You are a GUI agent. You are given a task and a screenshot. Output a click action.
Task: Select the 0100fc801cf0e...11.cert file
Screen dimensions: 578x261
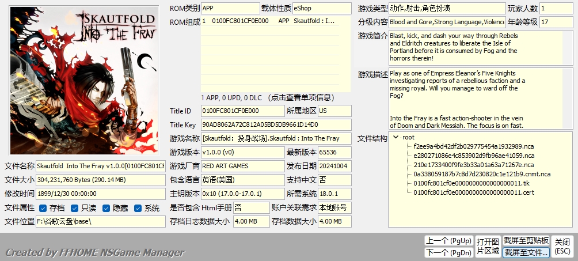click(474, 192)
